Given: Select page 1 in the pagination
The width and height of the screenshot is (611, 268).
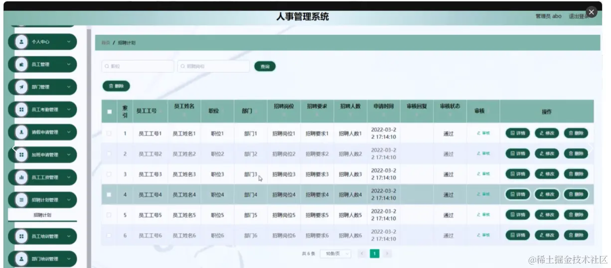Looking at the screenshot, I should coord(374,254).
